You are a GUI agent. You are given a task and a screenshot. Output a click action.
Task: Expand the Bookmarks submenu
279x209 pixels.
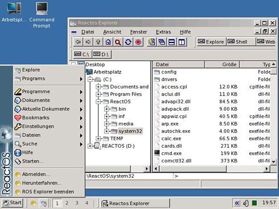pyautogui.click(x=49, y=118)
